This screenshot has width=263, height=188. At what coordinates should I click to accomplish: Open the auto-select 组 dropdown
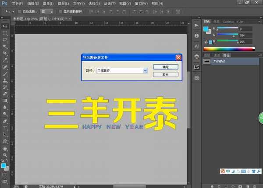pos(46,11)
